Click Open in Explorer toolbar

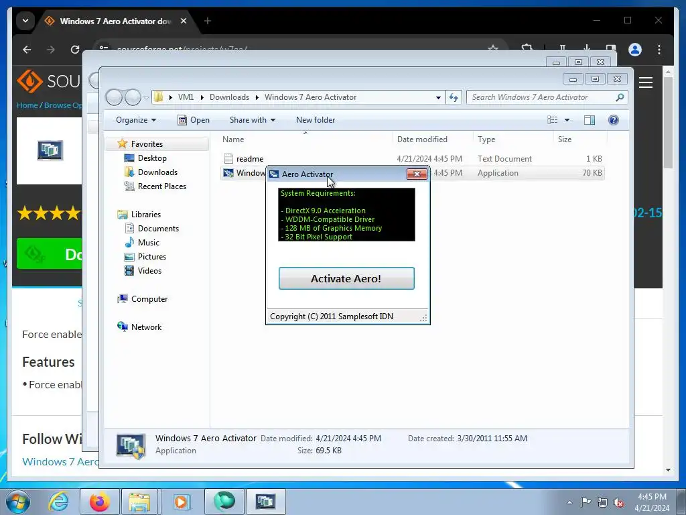pos(194,120)
